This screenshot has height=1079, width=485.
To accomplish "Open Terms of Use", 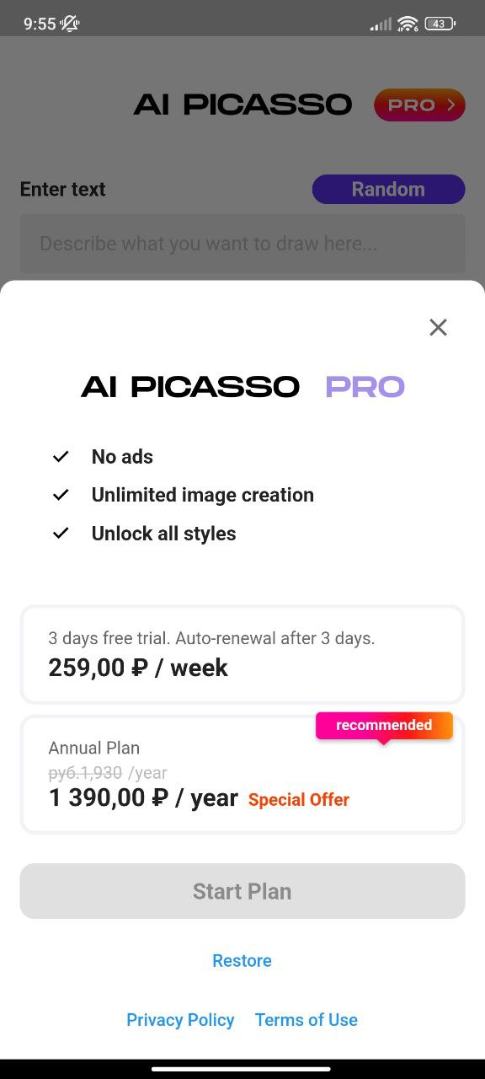I will coord(306,1020).
